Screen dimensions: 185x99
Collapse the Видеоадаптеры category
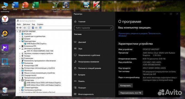tap(20, 41)
